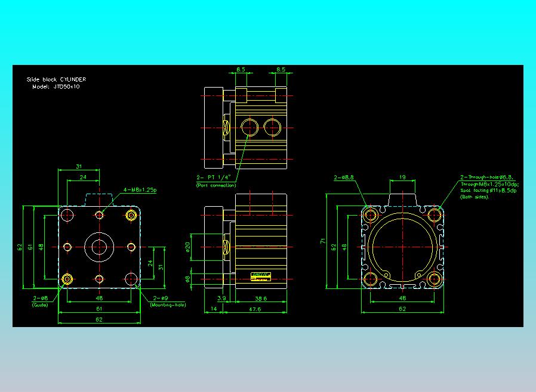Select the 'Slide block CYLINDER' title text
The width and height of the screenshot is (536, 392).
[56, 79]
